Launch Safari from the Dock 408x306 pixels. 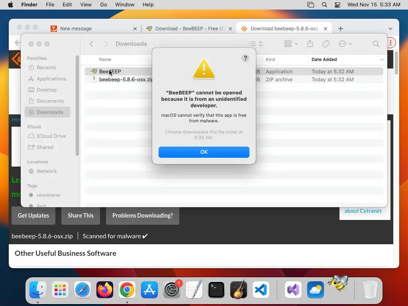click(x=82, y=290)
